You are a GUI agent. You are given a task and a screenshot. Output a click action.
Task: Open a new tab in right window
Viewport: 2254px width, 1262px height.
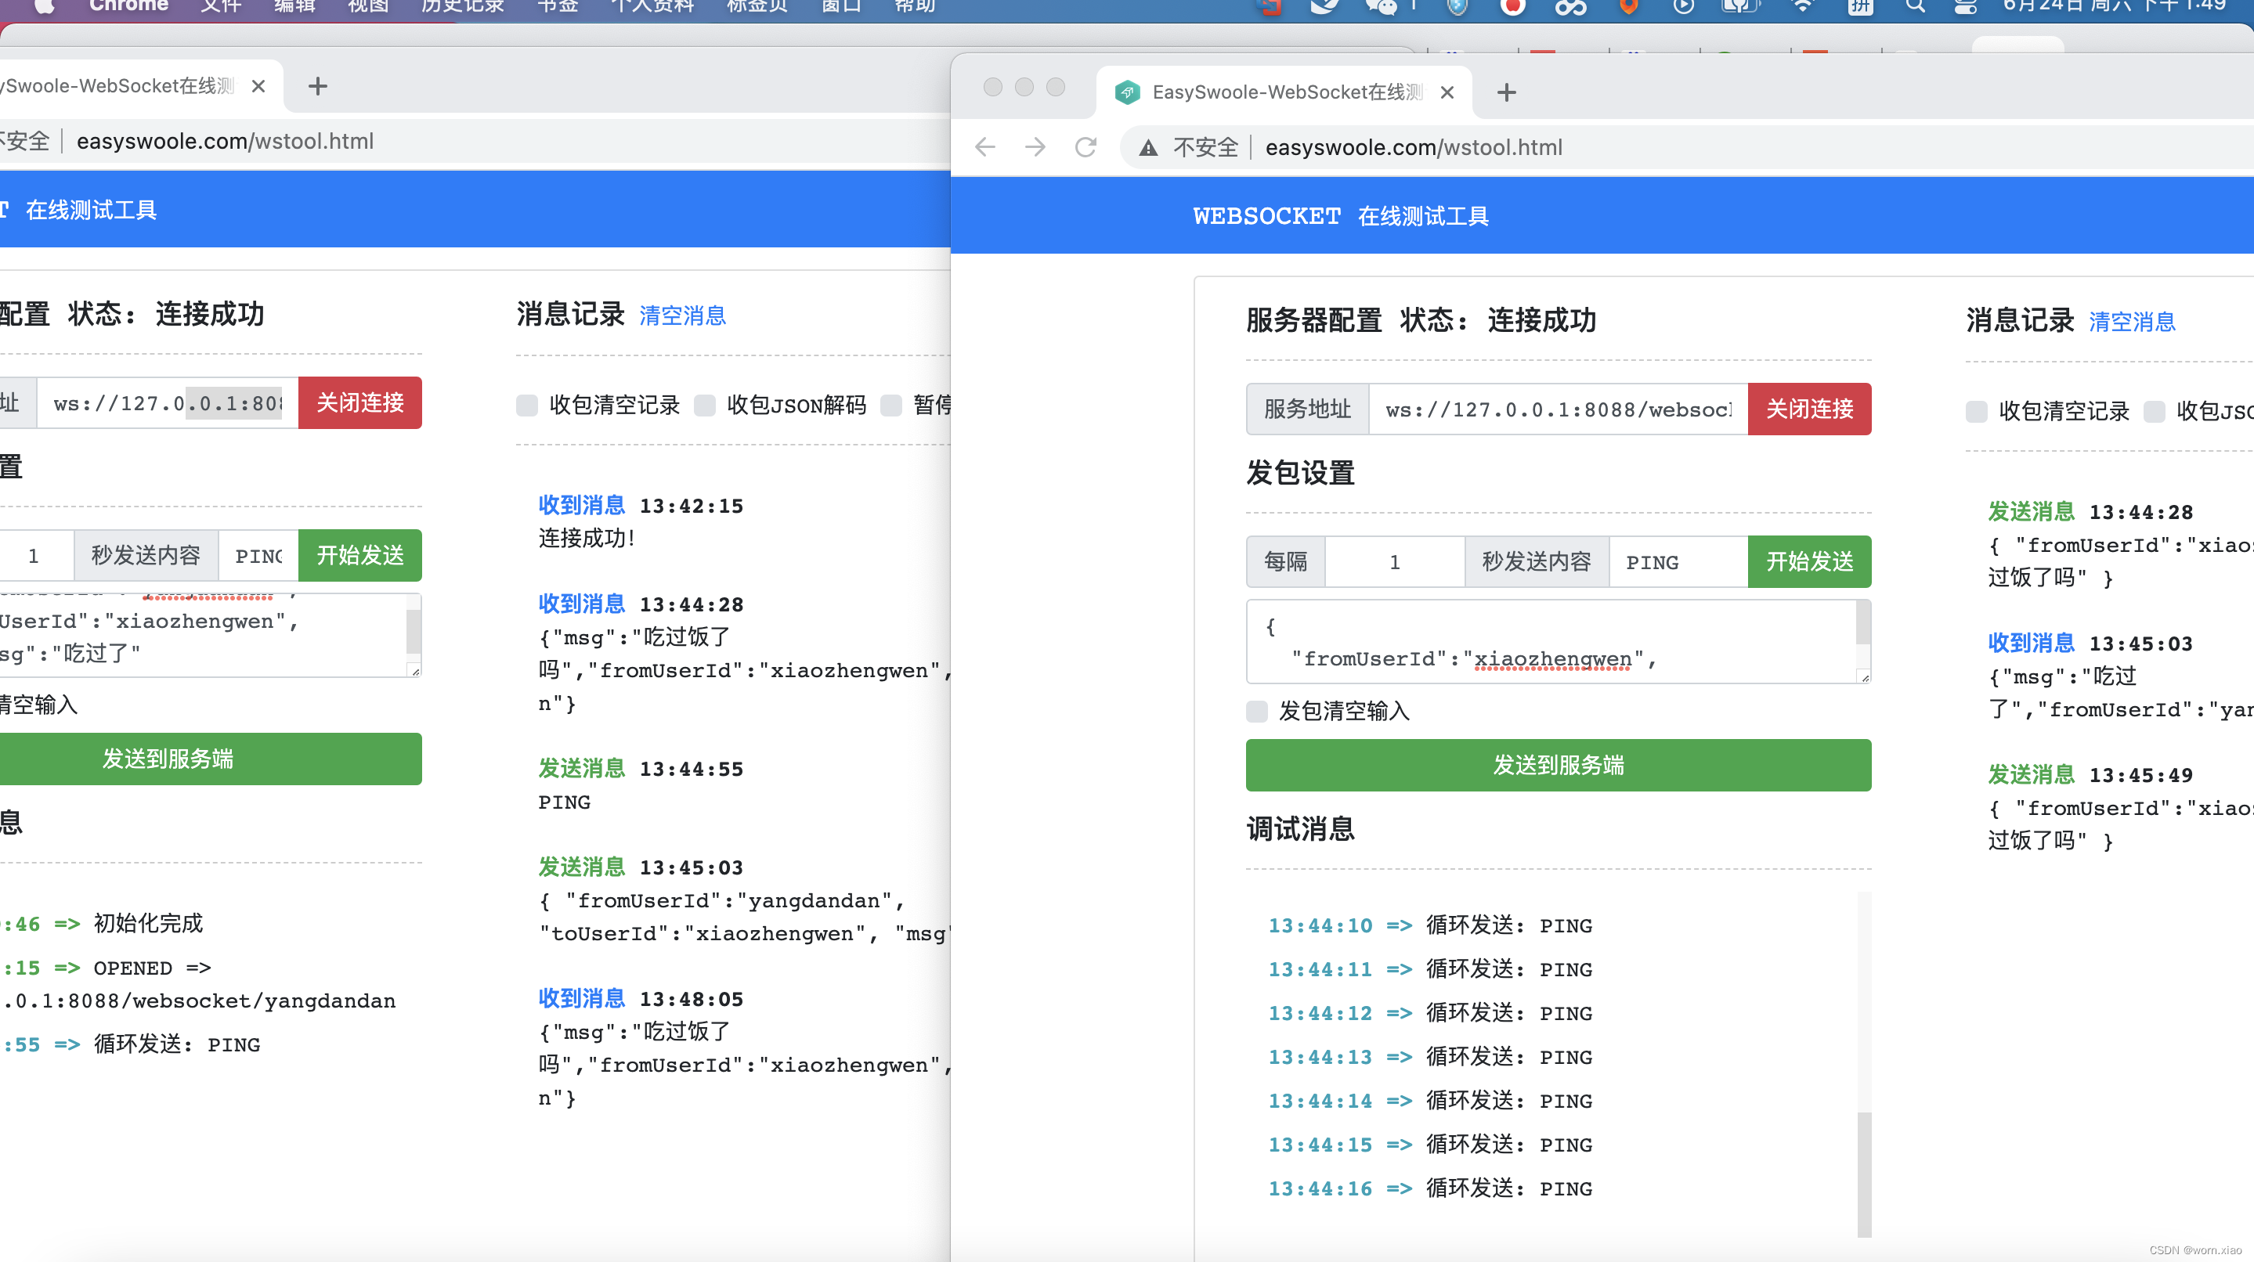1506,92
